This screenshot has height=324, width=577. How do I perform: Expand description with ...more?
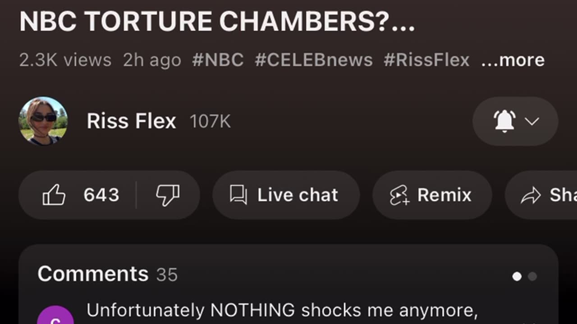pos(513,60)
